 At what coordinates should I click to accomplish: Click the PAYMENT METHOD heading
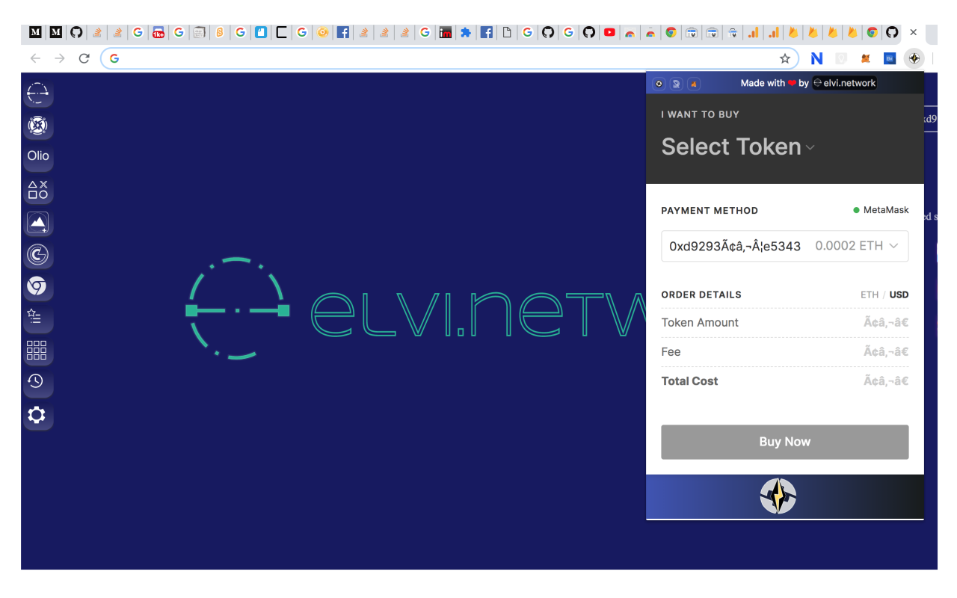coord(710,211)
